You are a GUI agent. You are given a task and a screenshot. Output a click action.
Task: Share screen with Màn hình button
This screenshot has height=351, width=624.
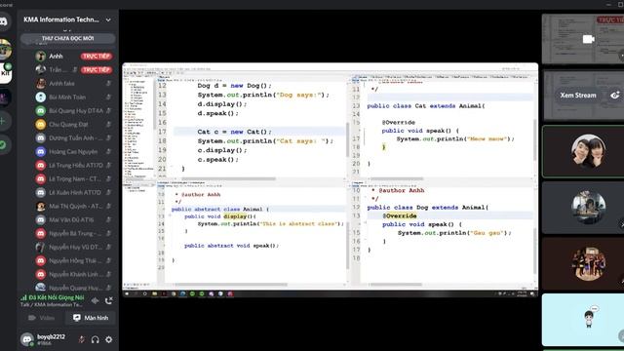point(91,318)
